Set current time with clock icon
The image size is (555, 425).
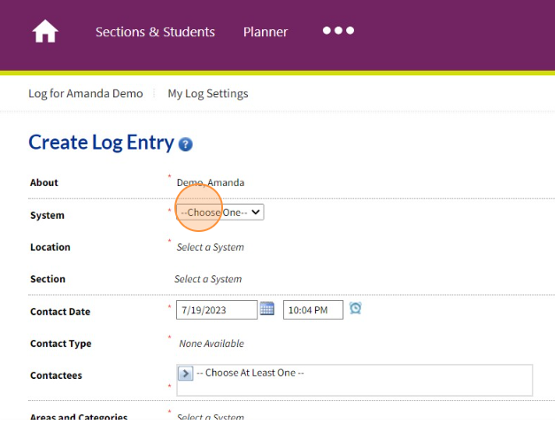(x=355, y=308)
